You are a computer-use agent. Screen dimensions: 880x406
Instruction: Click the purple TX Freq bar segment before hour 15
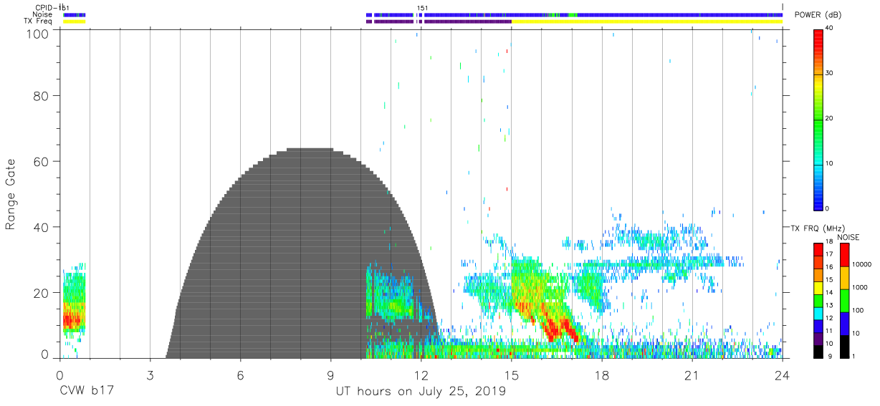pyautogui.click(x=468, y=21)
